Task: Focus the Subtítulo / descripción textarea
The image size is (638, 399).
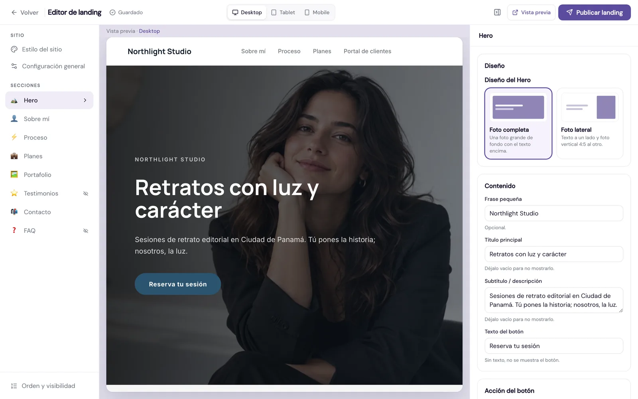Action: pos(554,300)
